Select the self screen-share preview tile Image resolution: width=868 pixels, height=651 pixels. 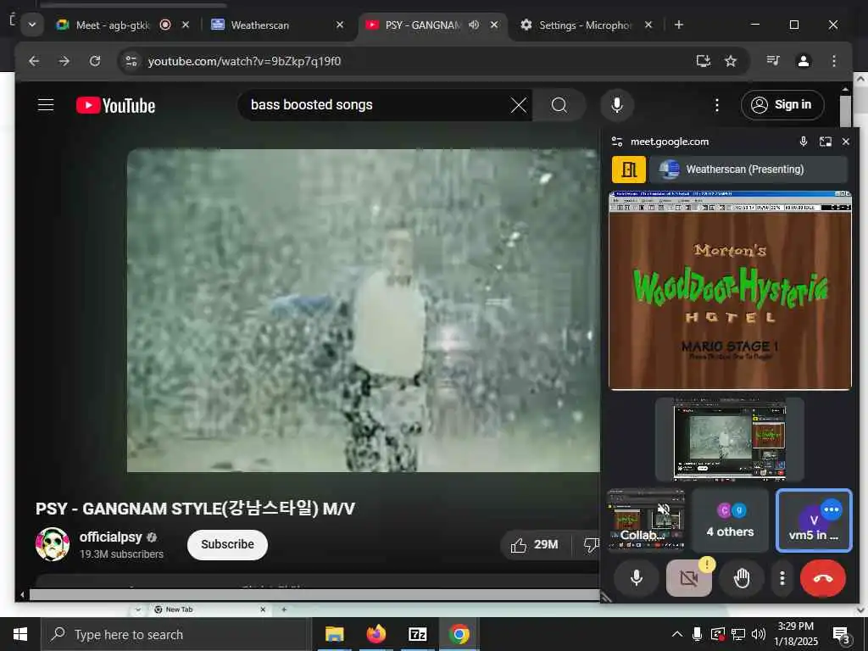pos(730,440)
